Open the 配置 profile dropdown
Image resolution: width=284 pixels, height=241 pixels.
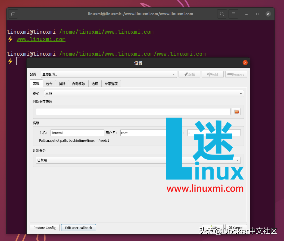(x=109, y=74)
